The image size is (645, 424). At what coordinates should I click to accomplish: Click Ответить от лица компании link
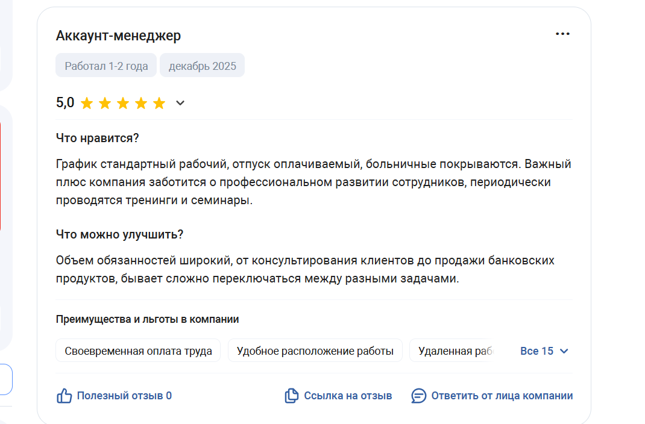click(x=502, y=396)
